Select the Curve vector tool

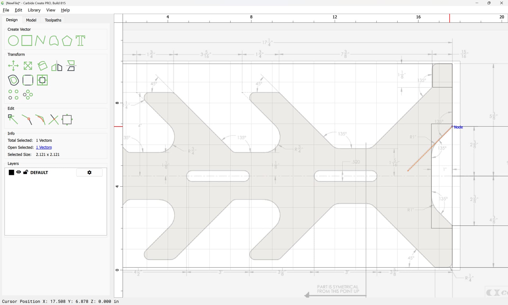(54, 41)
